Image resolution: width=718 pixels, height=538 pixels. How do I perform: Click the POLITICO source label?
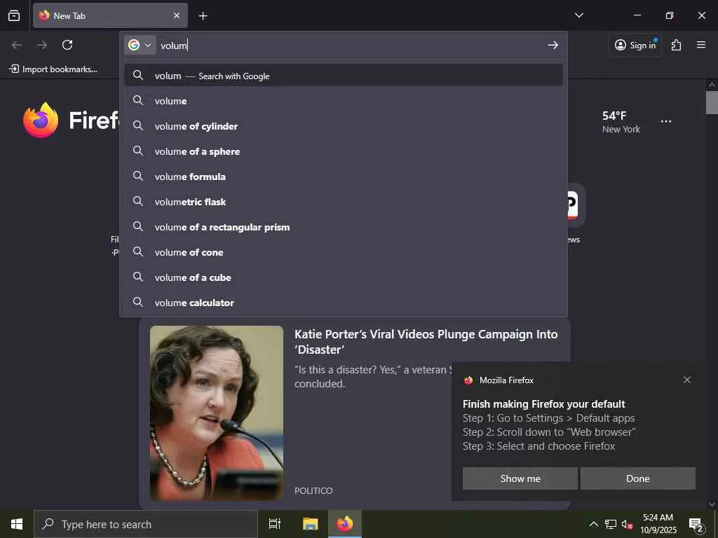tap(313, 490)
